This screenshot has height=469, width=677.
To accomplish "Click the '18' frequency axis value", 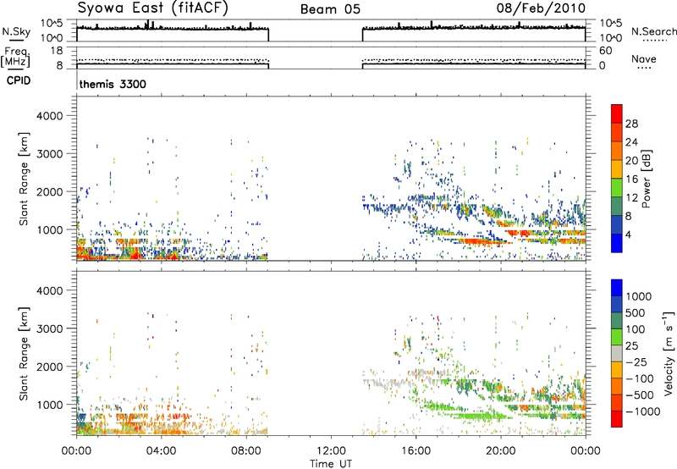I will tap(57, 51).
